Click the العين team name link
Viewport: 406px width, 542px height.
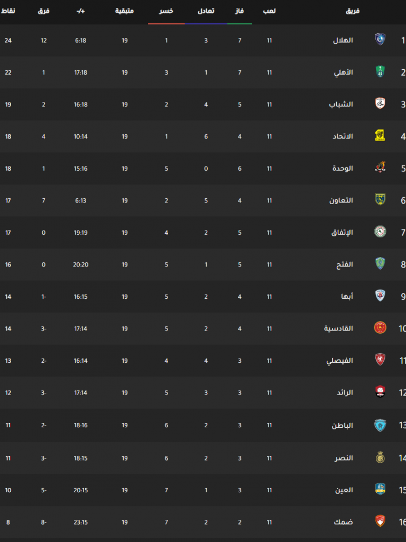344,490
